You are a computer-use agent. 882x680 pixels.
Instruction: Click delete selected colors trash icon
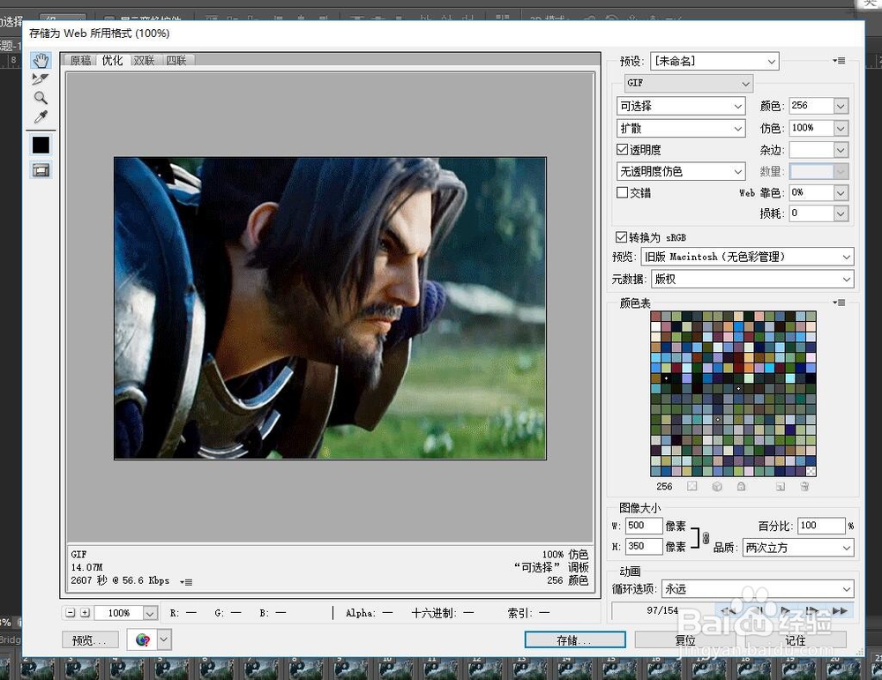click(805, 486)
